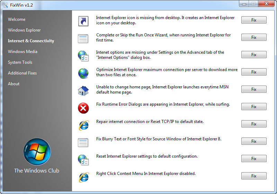Fix missing Internet options on Advanced tab
This screenshot has height=194, width=277.
(x=254, y=55)
